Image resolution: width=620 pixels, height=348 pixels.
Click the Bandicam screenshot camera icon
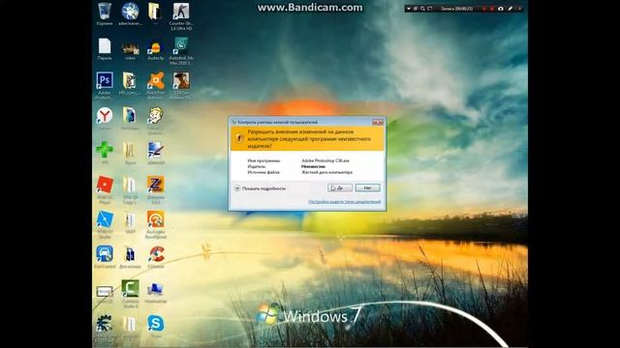501,9
